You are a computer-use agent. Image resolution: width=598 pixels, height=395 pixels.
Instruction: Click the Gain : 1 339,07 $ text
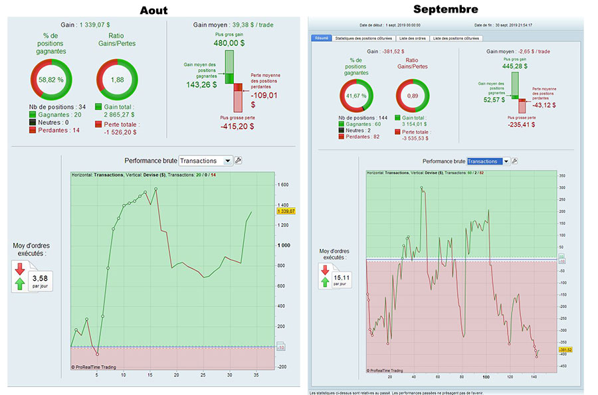tap(85, 25)
